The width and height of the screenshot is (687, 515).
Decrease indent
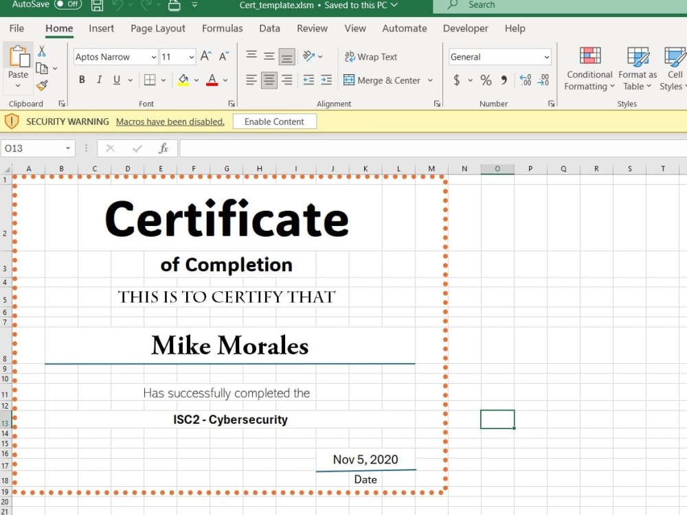point(308,80)
